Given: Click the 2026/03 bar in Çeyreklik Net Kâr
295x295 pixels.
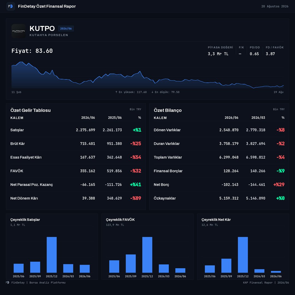Looking at the screenshot, I should click(259, 271).
